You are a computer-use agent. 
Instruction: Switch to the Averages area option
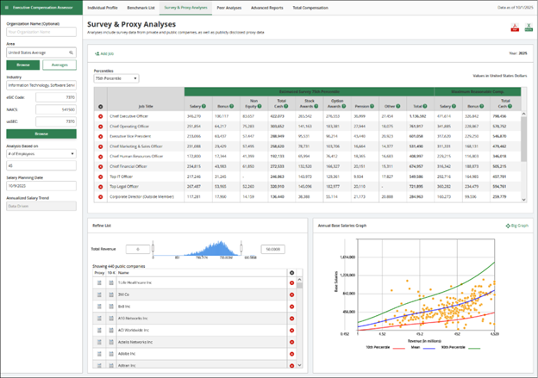(x=59, y=65)
